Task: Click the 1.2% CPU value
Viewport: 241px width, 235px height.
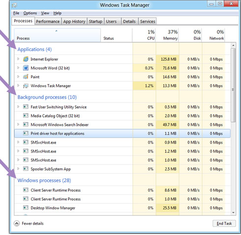Action: [x=149, y=86]
